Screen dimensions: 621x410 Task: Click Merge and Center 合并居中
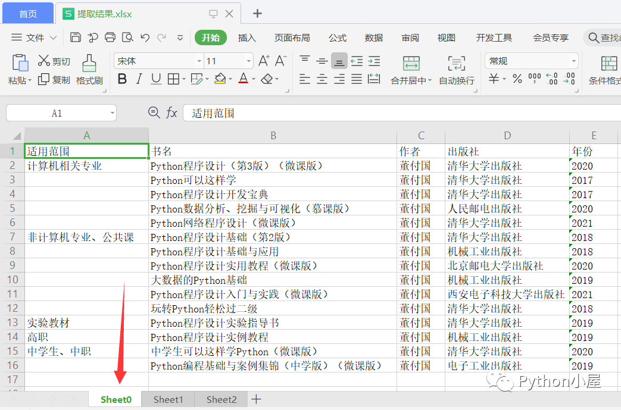click(x=411, y=70)
